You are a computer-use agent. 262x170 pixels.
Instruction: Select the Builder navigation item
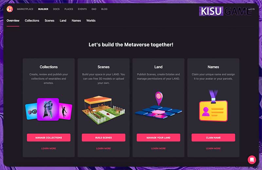pos(43,9)
